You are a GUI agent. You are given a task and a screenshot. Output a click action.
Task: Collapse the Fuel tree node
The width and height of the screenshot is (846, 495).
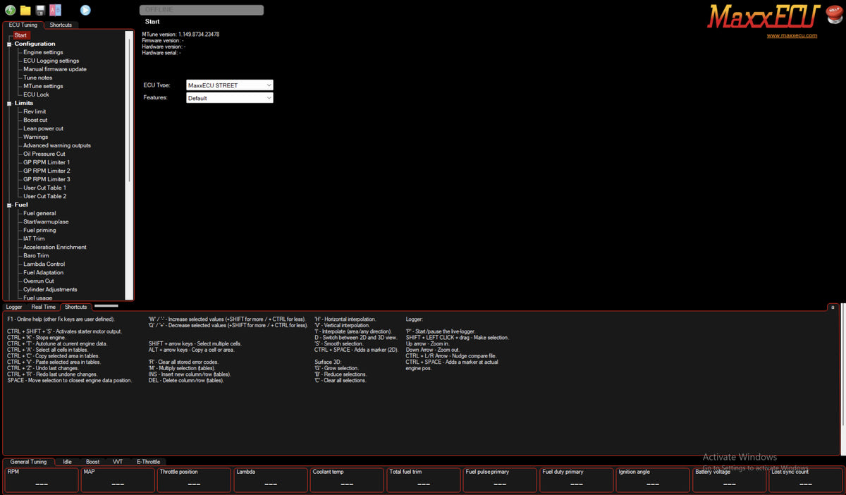(9, 205)
